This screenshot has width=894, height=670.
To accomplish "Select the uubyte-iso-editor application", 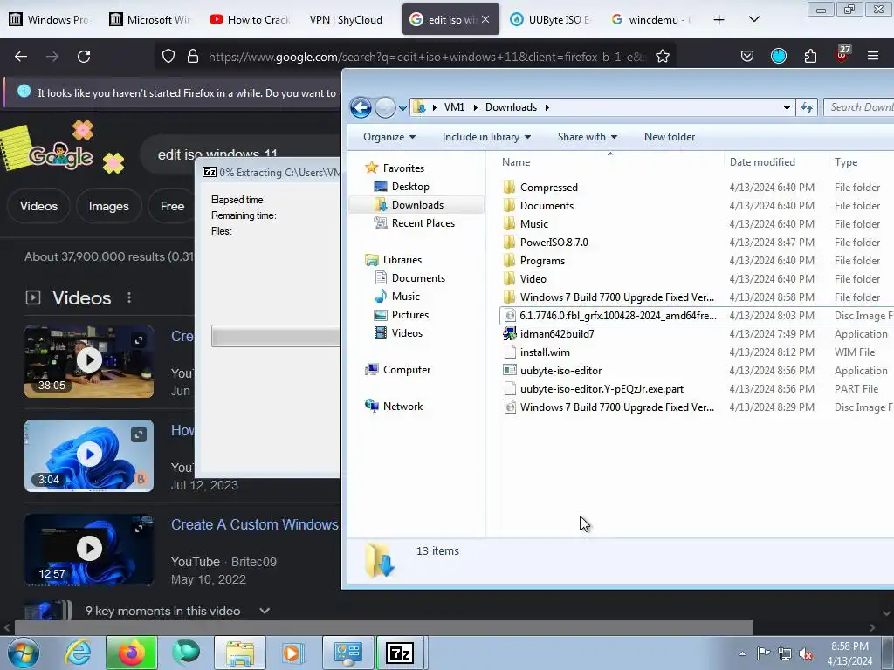I will click(x=560, y=370).
